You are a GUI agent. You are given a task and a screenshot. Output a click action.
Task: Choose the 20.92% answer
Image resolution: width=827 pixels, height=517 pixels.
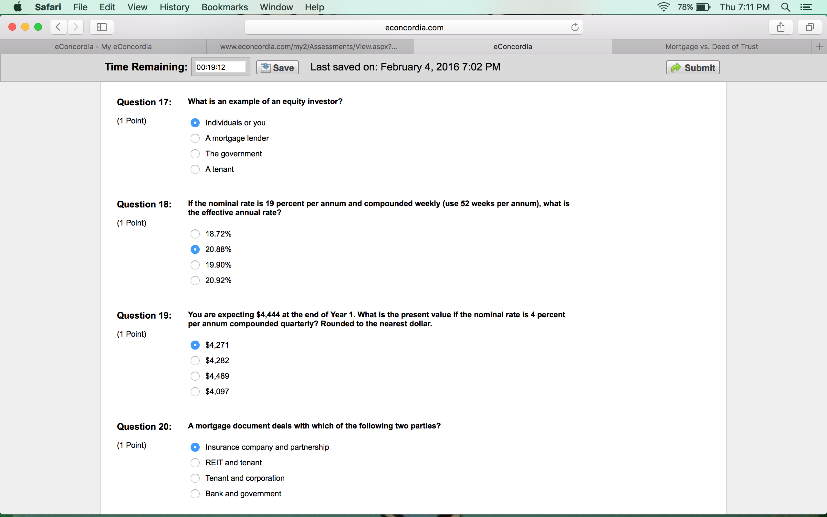tap(195, 280)
